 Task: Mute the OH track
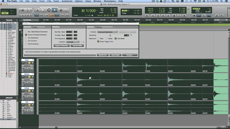tap(32, 105)
